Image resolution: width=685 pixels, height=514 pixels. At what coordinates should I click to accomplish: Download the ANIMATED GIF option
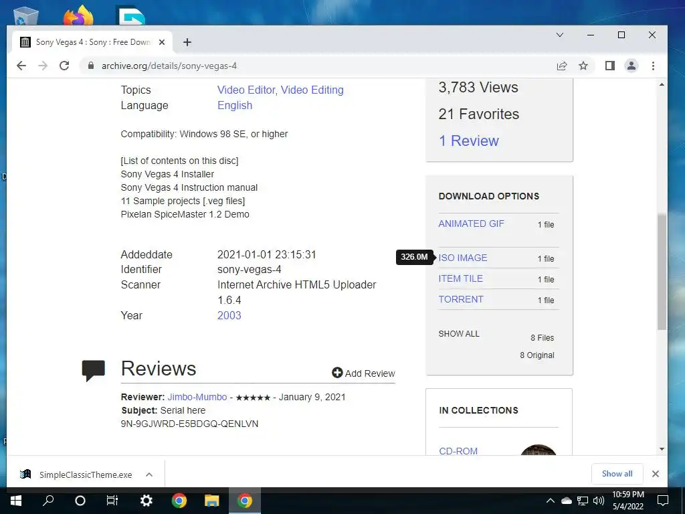(x=471, y=224)
